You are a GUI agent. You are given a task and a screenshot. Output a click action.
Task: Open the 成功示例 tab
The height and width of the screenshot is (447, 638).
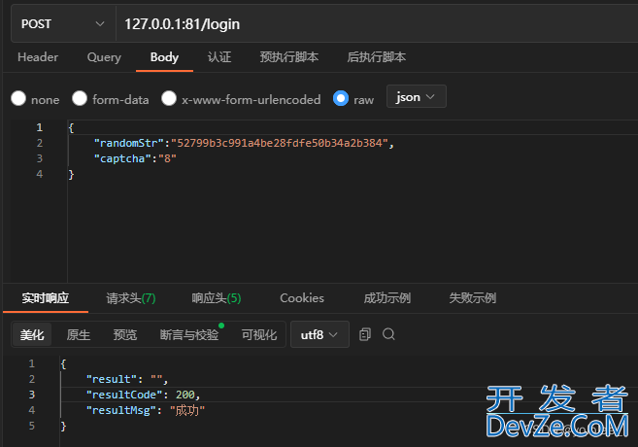[x=387, y=298]
